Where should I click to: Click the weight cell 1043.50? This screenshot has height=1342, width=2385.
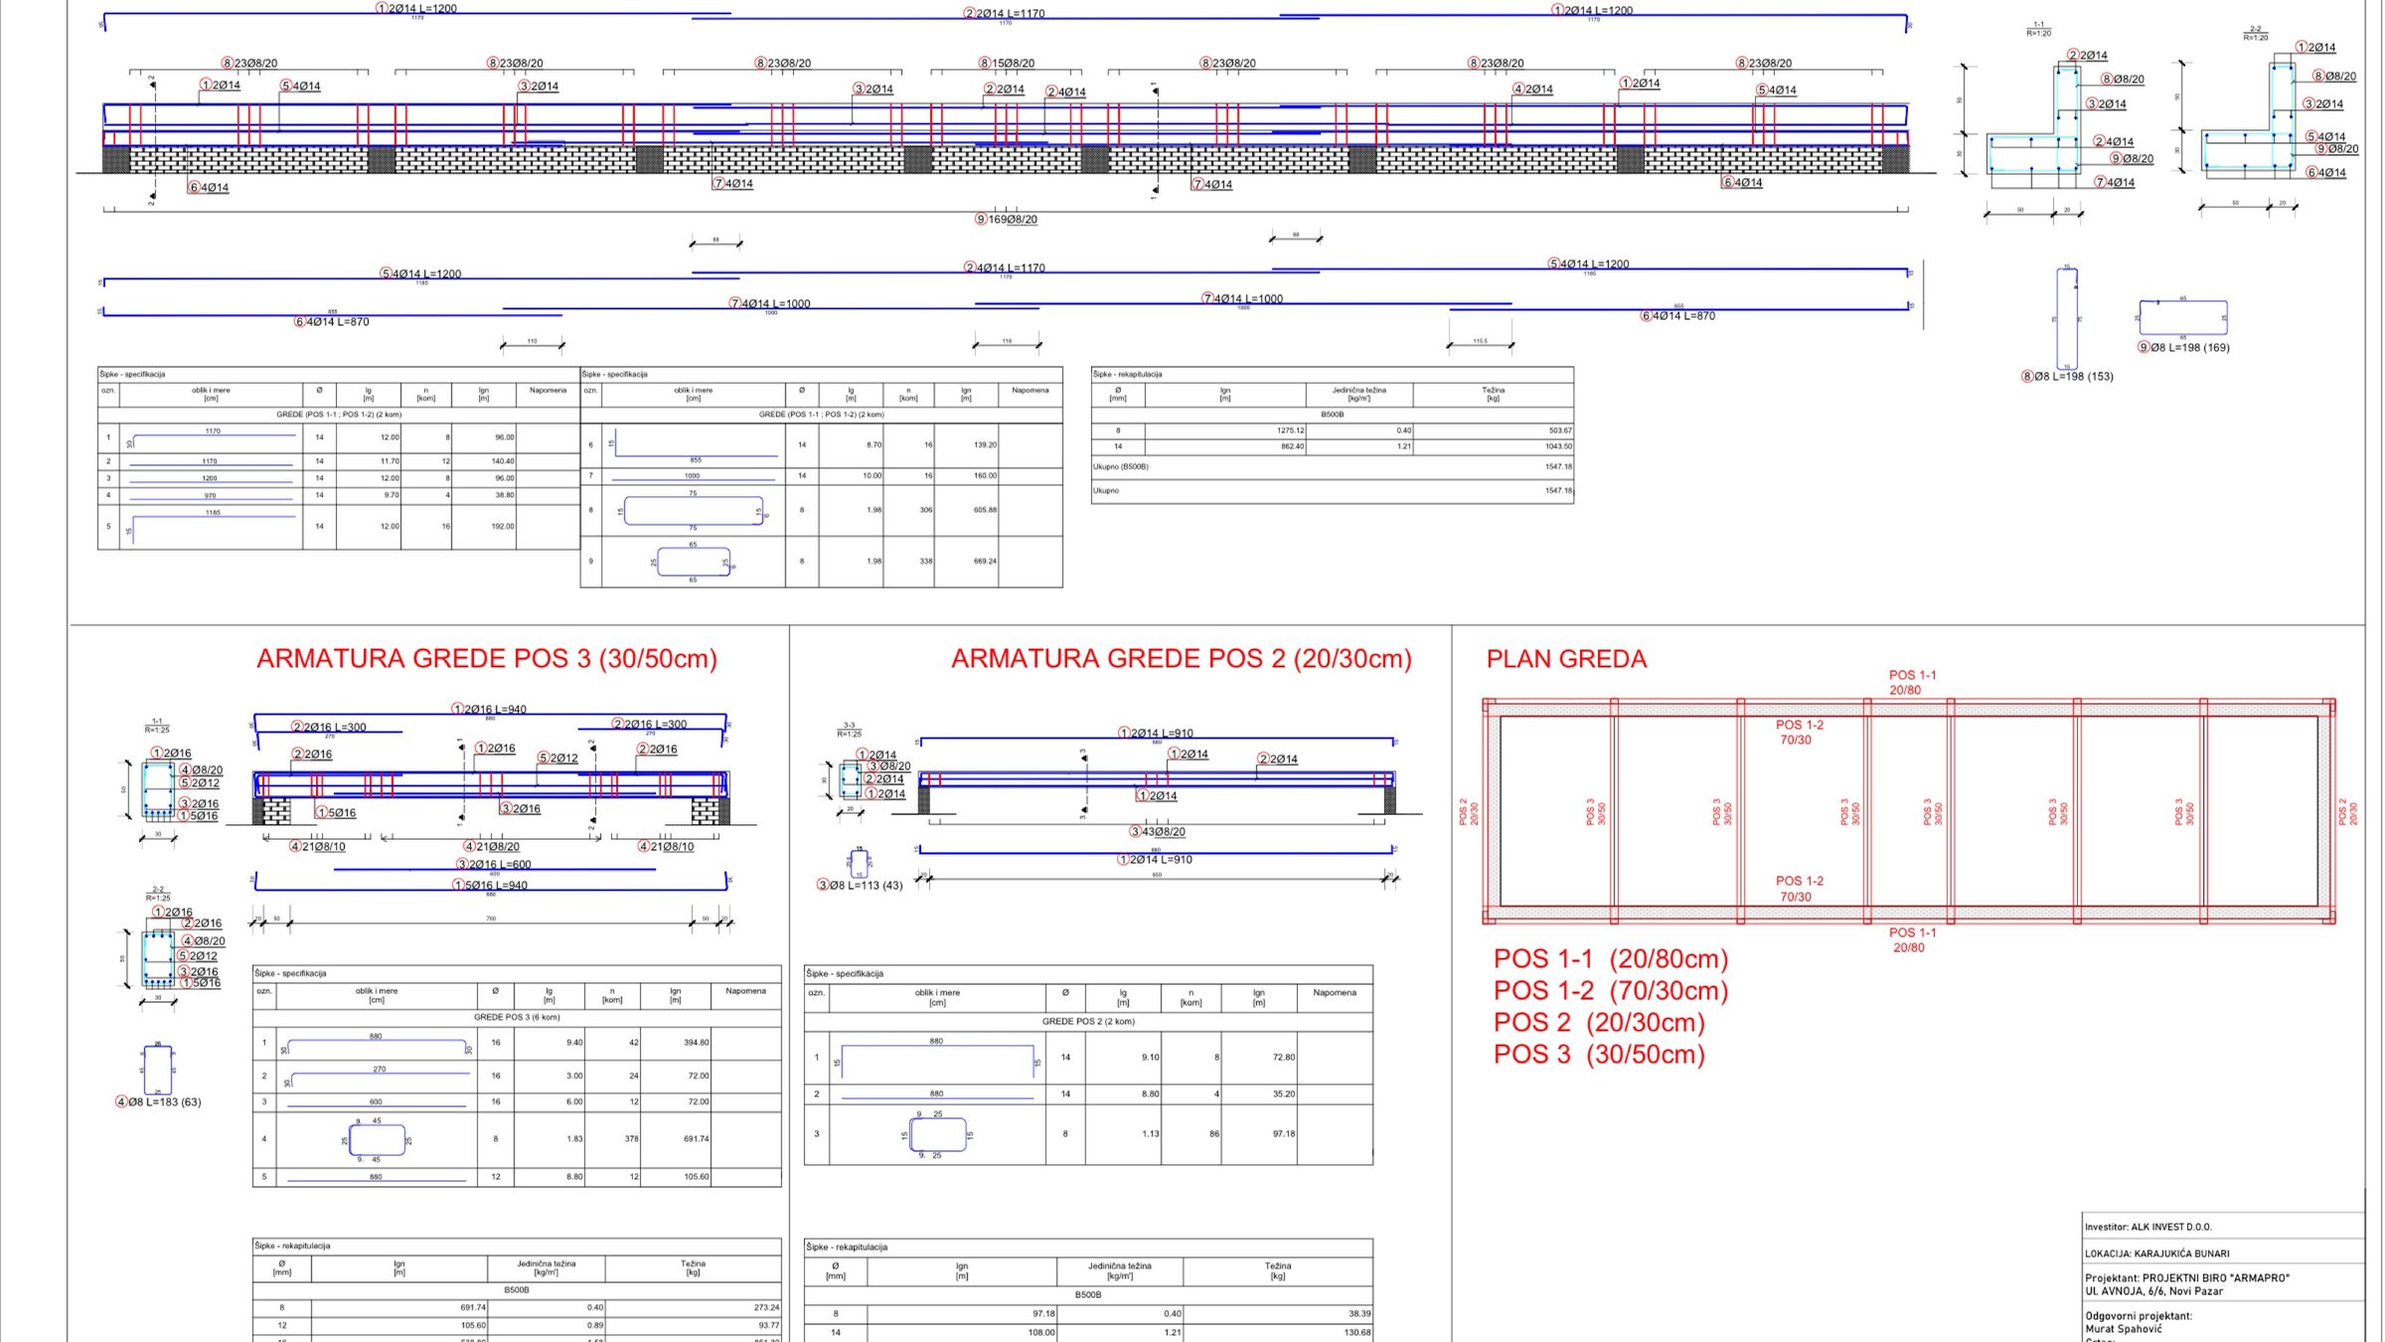tap(1558, 447)
